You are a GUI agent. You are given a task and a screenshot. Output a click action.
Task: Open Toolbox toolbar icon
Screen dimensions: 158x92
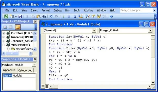(x=104, y=16)
